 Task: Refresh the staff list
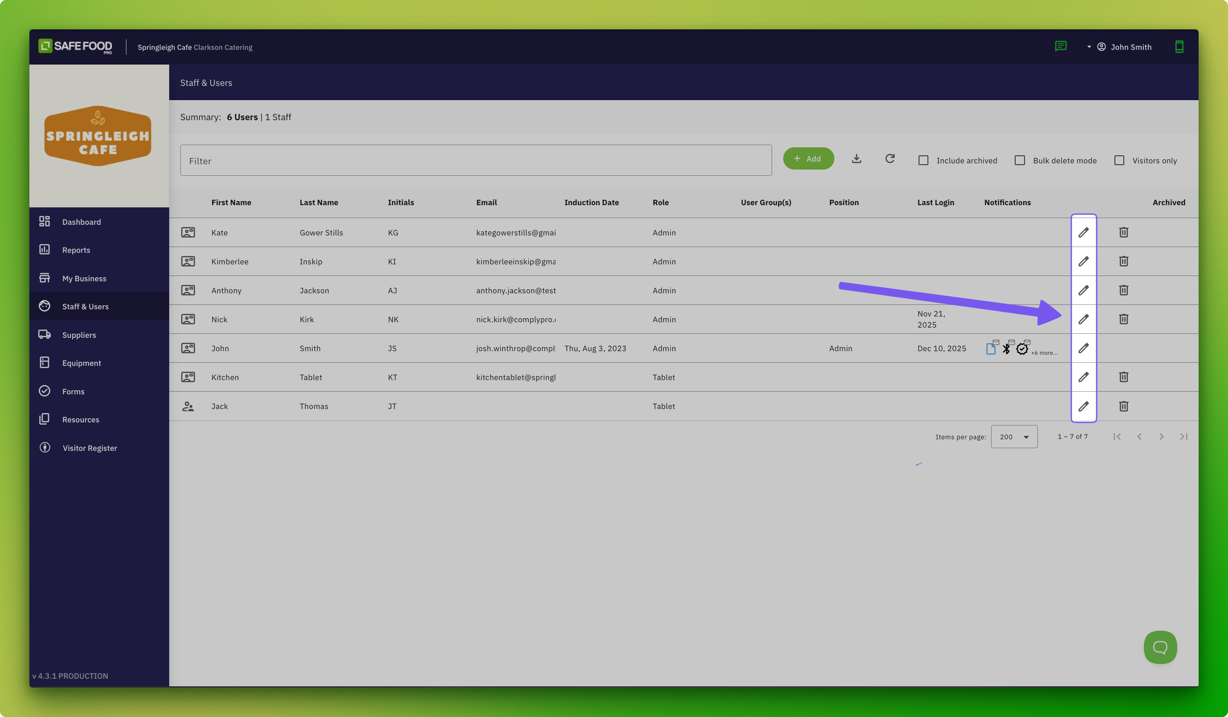click(889, 159)
